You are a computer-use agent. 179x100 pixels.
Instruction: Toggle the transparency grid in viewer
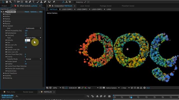[104, 88]
